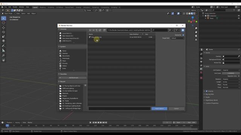Click the current frame field in timeline

tap(167, 123)
